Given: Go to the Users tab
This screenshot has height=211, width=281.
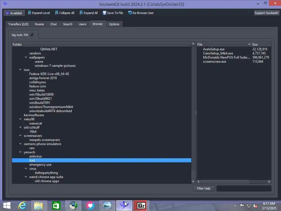Looking at the screenshot, I should click(x=82, y=24).
